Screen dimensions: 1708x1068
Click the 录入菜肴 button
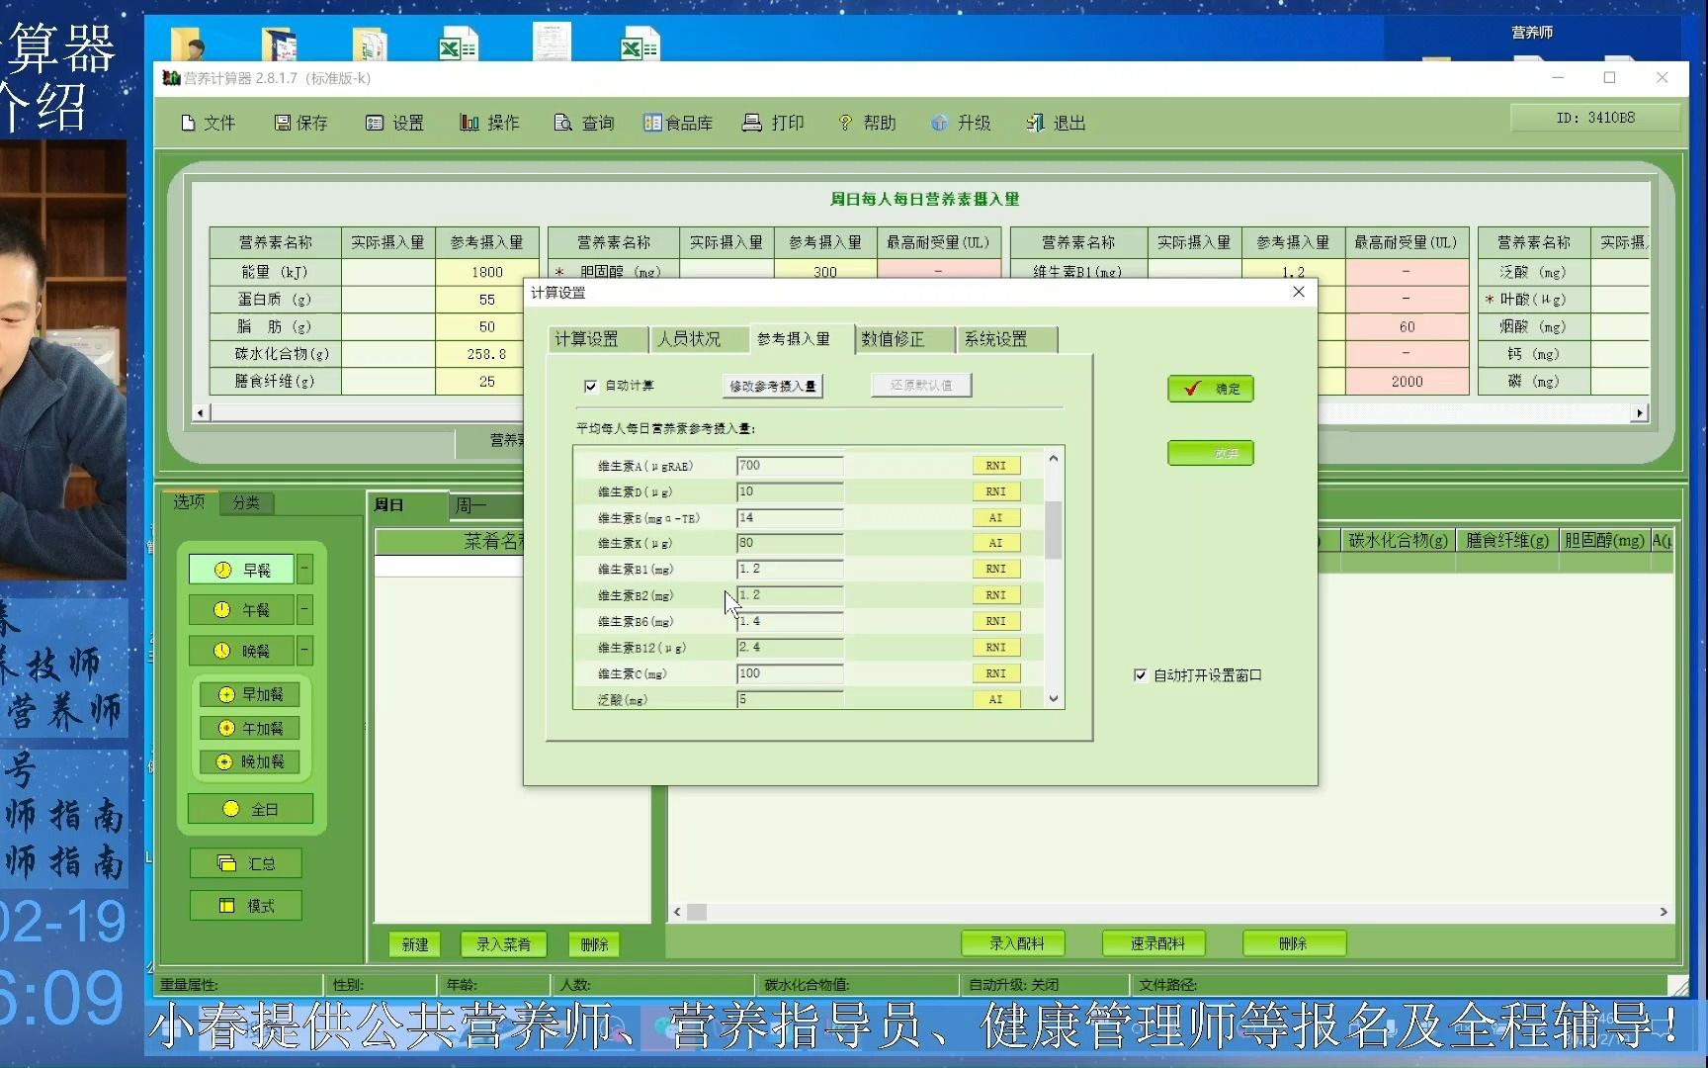click(x=503, y=944)
